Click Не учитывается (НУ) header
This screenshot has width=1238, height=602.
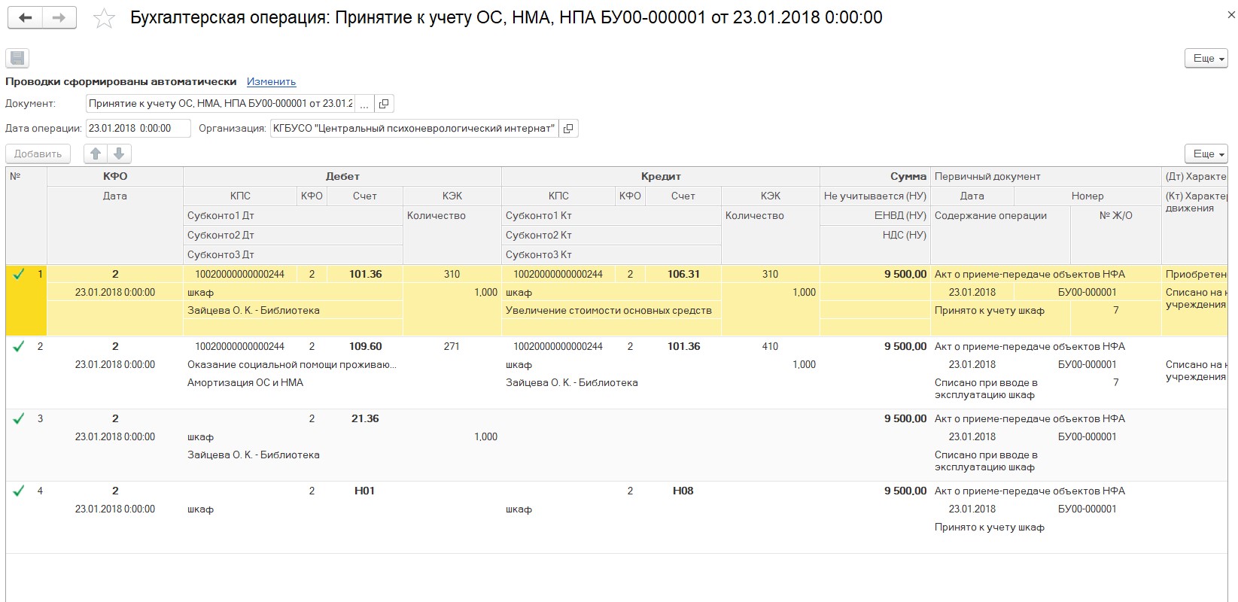pos(875,196)
